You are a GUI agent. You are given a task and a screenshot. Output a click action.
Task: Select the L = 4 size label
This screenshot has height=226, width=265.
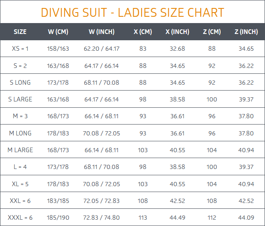pos(20,167)
